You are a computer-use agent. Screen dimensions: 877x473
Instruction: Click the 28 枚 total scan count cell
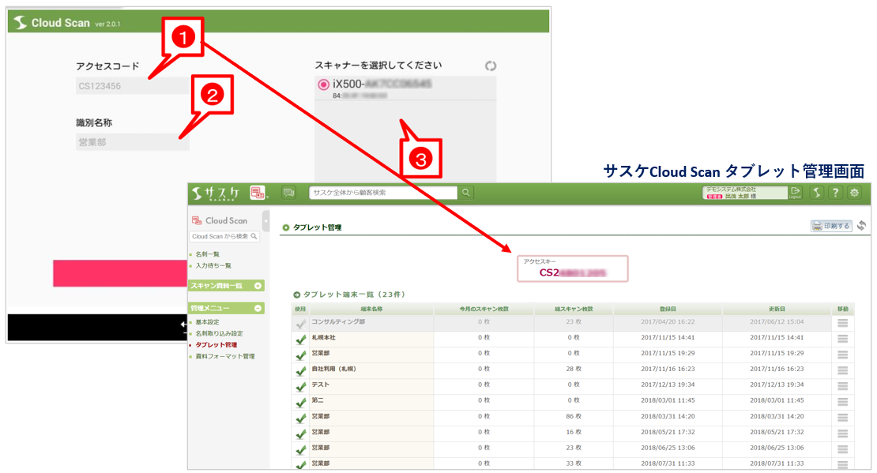coord(574,369)
